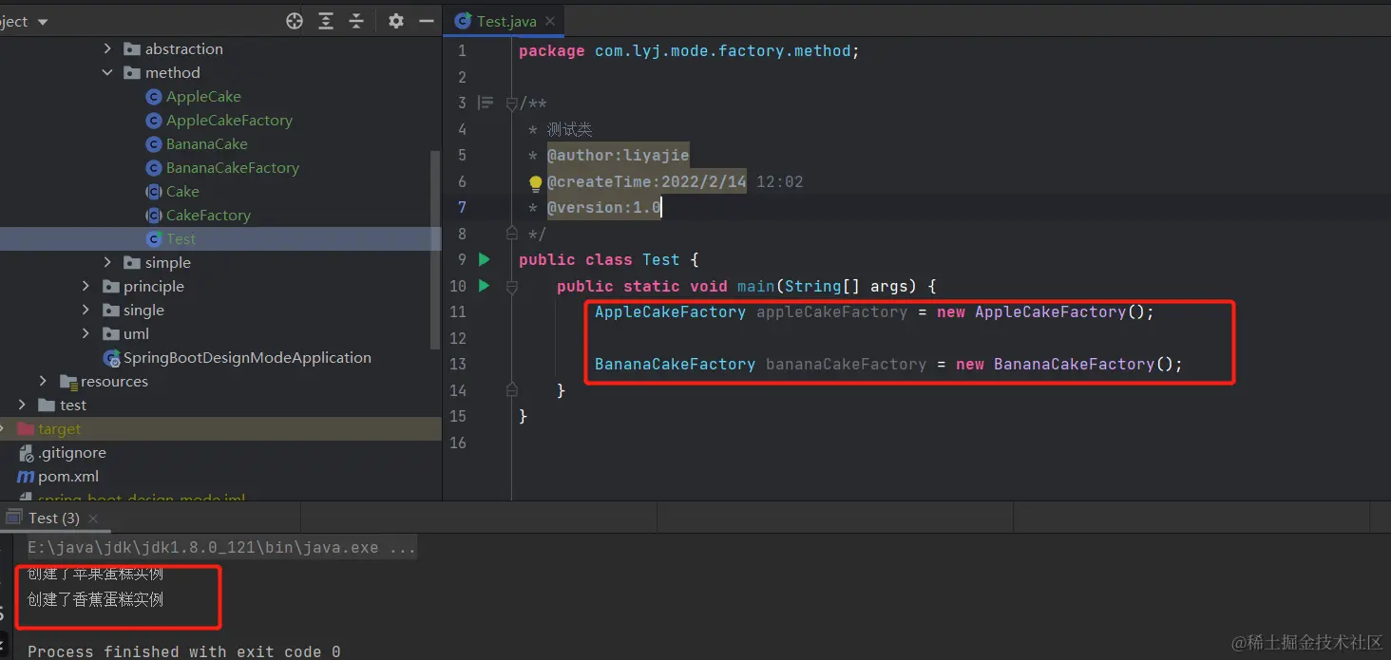
Task: Click the locate/select opened file target icon
Action: (x=295, y=21)
